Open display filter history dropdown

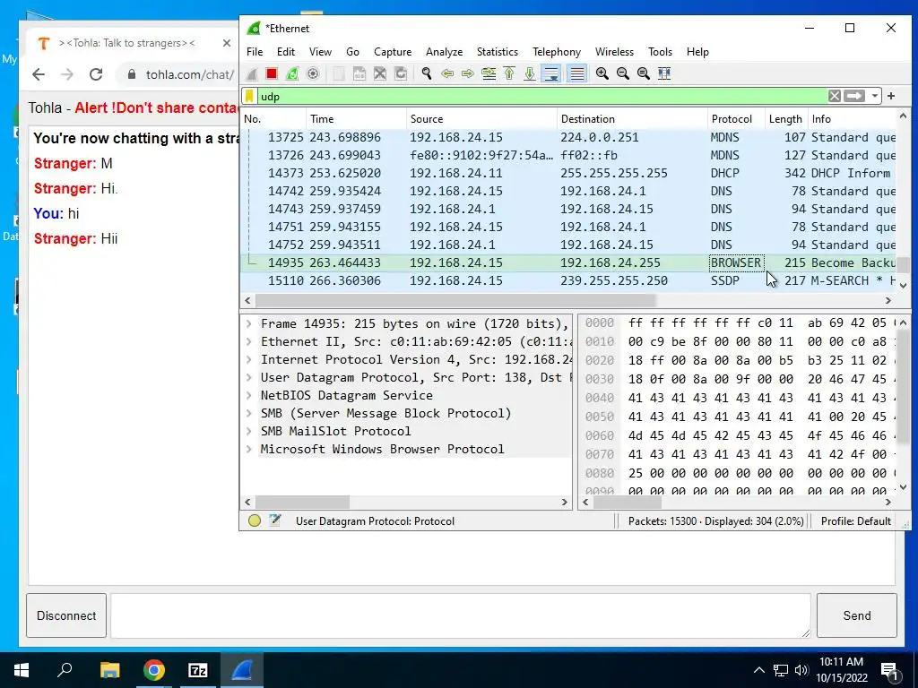tap(875, 96)
